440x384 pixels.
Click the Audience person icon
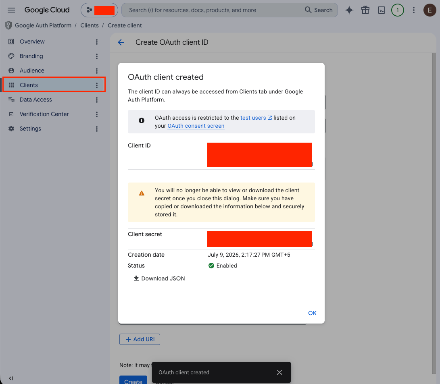(x=11, y=71)
